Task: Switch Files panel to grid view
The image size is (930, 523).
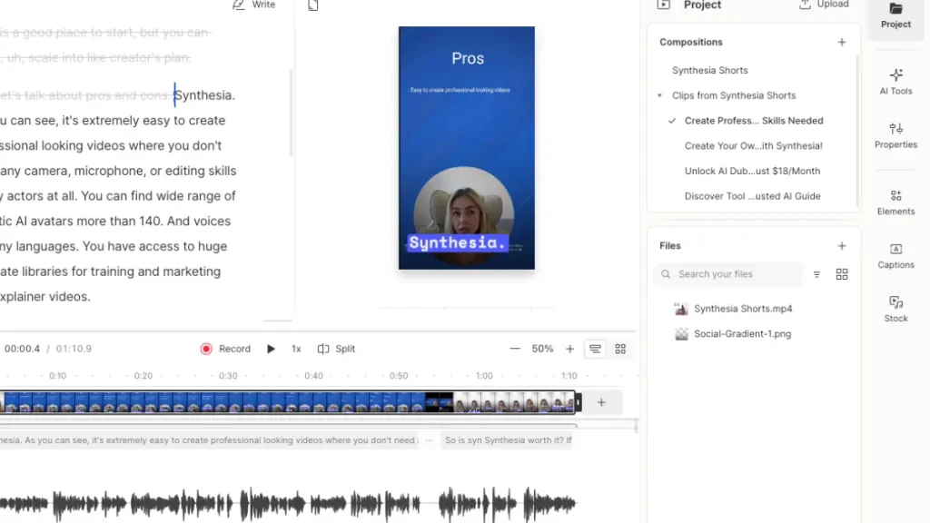Action: click(842, 273)
